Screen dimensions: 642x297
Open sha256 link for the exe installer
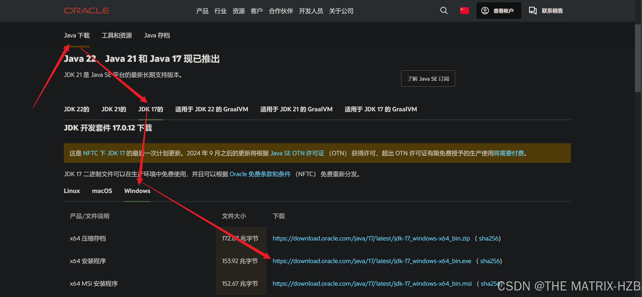click(490, 261)
